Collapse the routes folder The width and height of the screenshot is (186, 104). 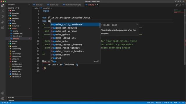tap(14, 28)
